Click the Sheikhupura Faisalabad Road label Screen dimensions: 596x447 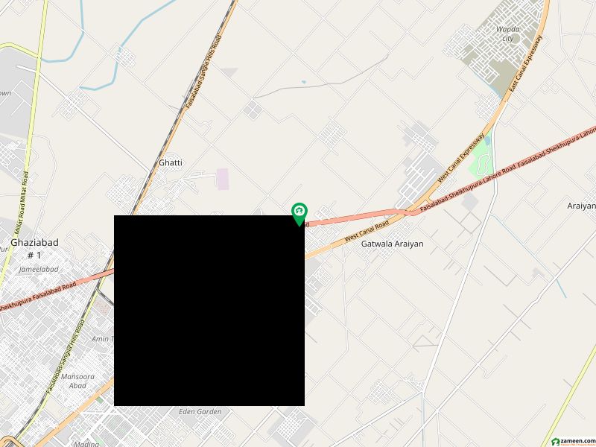click(37, 297)
